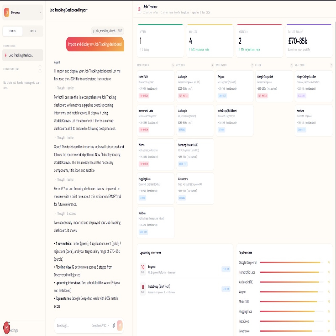Expand Thought under 'first read the JSON file'
The height and width of the screenshot is (336, 336).
click(x=64, y=88)
